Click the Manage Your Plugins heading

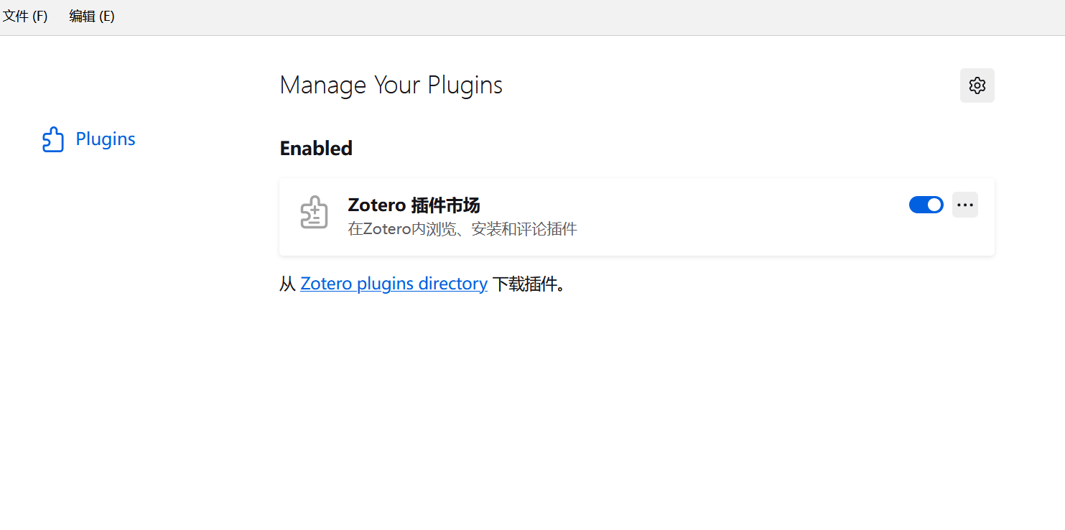[391, 85]
